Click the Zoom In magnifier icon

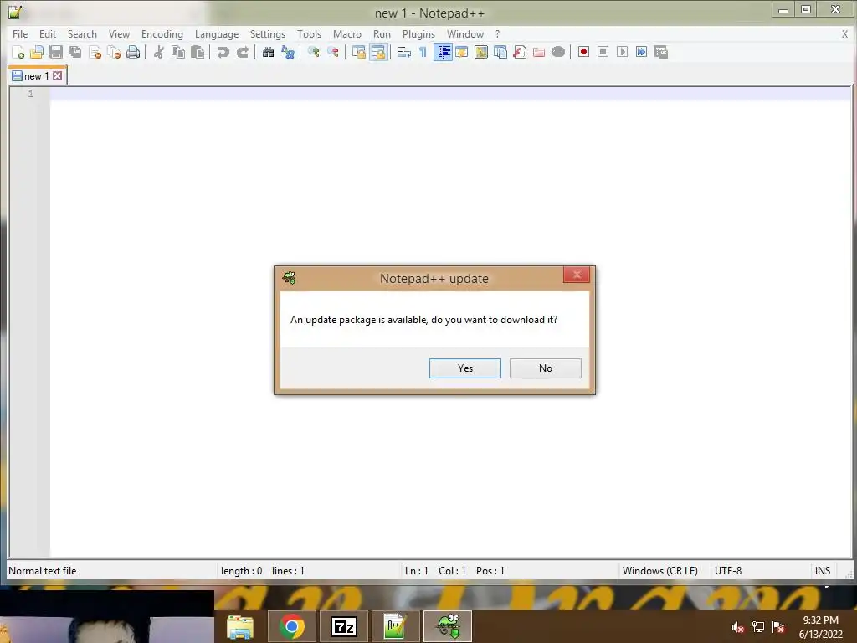tap(313, 52)
